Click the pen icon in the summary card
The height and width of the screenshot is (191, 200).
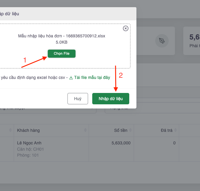pos(162,41)
